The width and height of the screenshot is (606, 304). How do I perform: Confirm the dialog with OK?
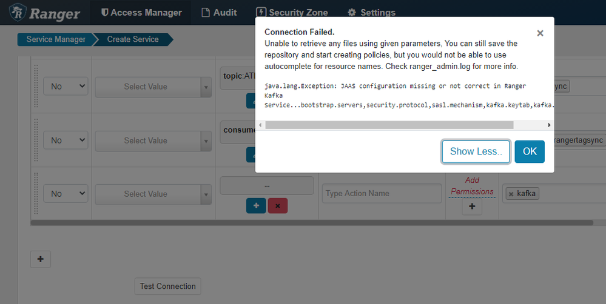pos(530,151)
